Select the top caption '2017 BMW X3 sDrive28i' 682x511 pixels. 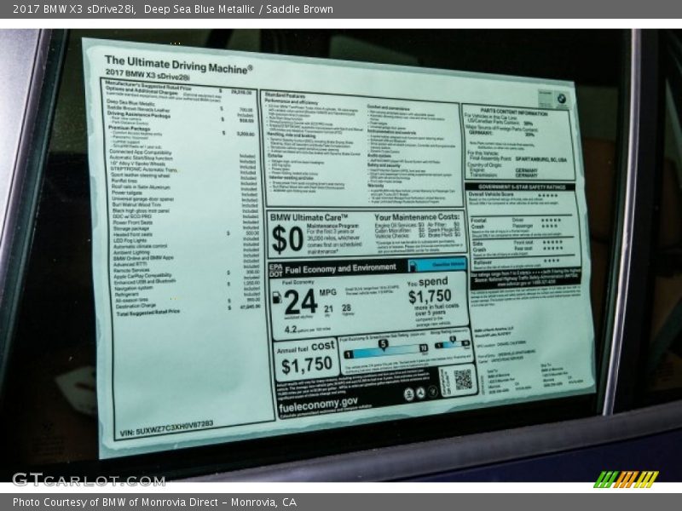pos(75,9)
